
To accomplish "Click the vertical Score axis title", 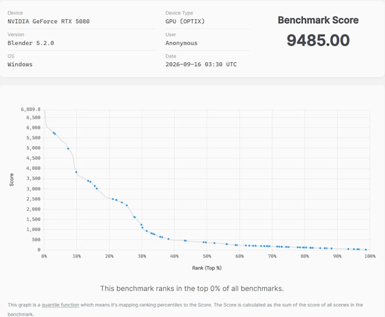I will 11,180.
